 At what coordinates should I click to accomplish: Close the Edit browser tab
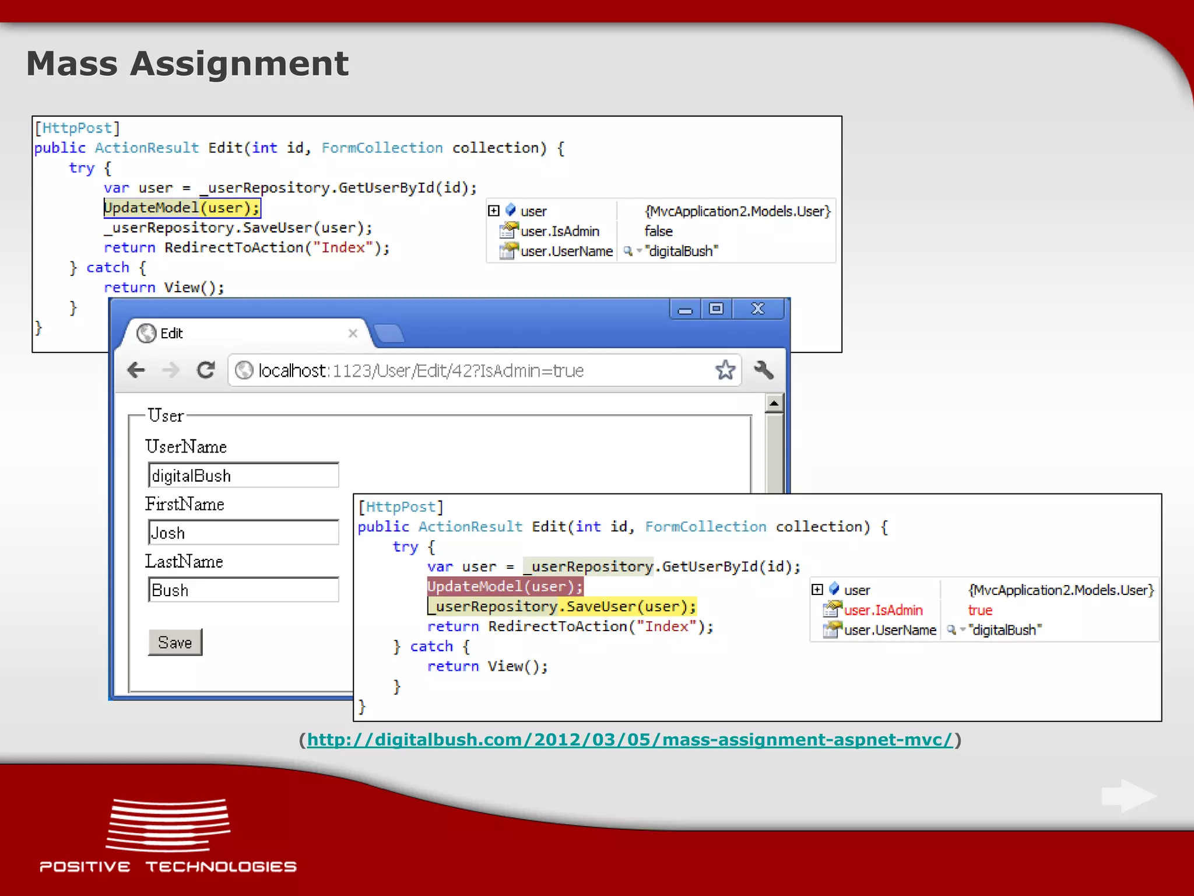pyautogui.click(x=353, y=333)
